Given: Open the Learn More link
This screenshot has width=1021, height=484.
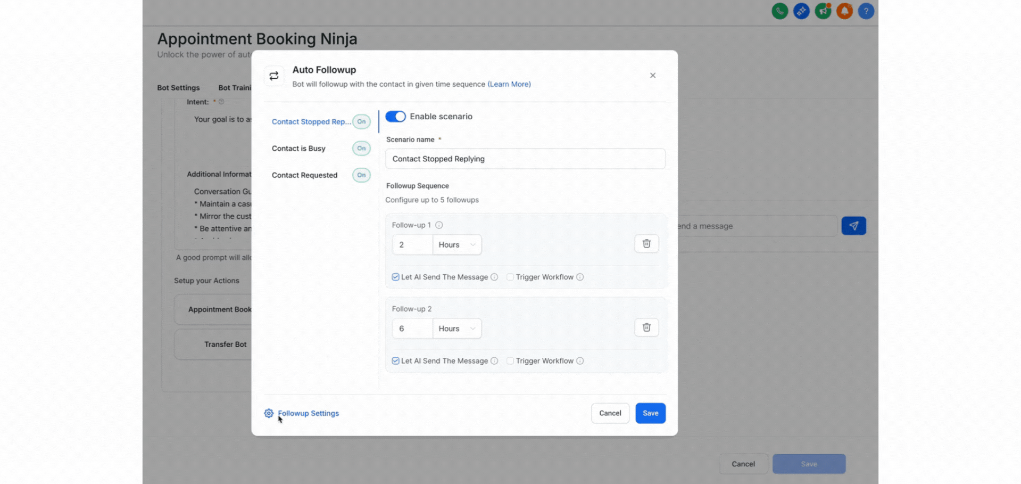Looking at the screenshot, I should [x=509, y=84].
